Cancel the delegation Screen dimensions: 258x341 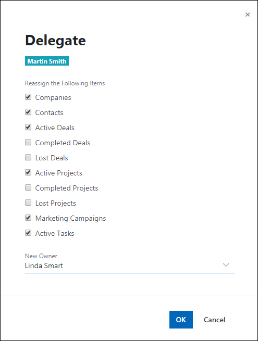pos(214,320)
